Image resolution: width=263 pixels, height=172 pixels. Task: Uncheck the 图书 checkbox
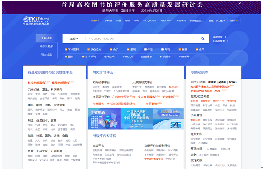66,57
